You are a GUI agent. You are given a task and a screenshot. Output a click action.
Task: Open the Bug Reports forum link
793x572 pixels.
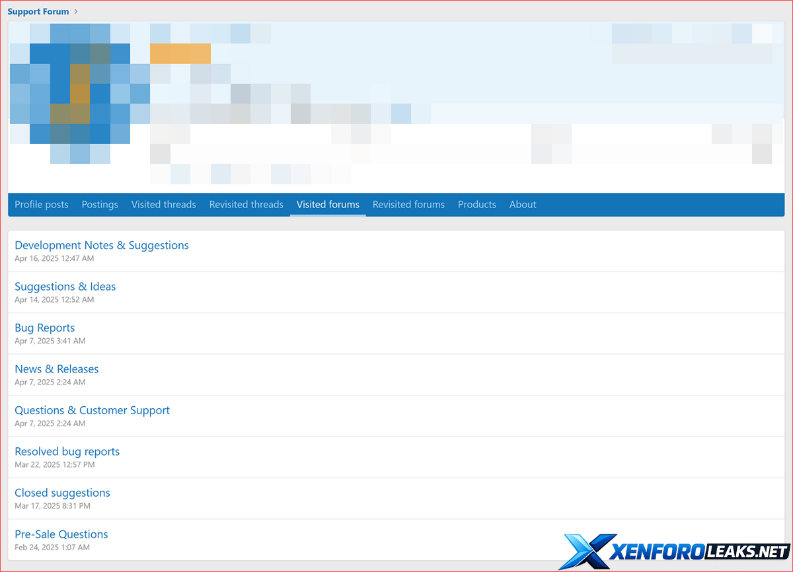pyautogui.click(x=45, y=328)
